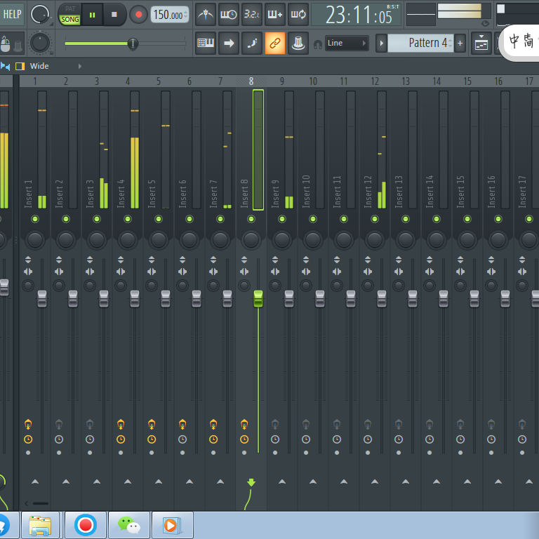Click the Insert 8 green volume fader
The image size is (539, 539).
(x=258, y=298)
